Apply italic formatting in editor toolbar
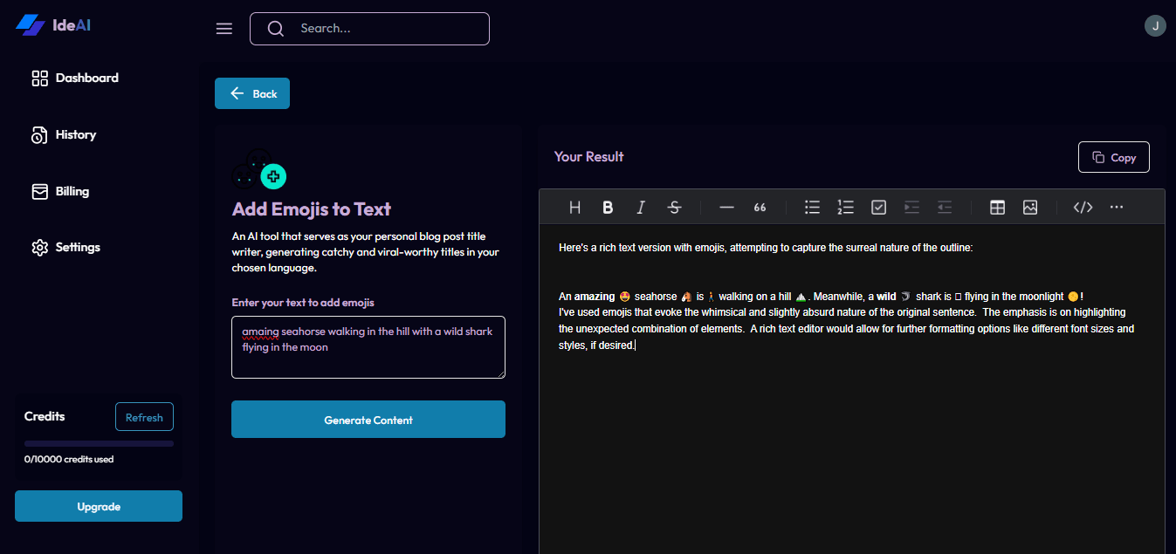 coord(641,207)
